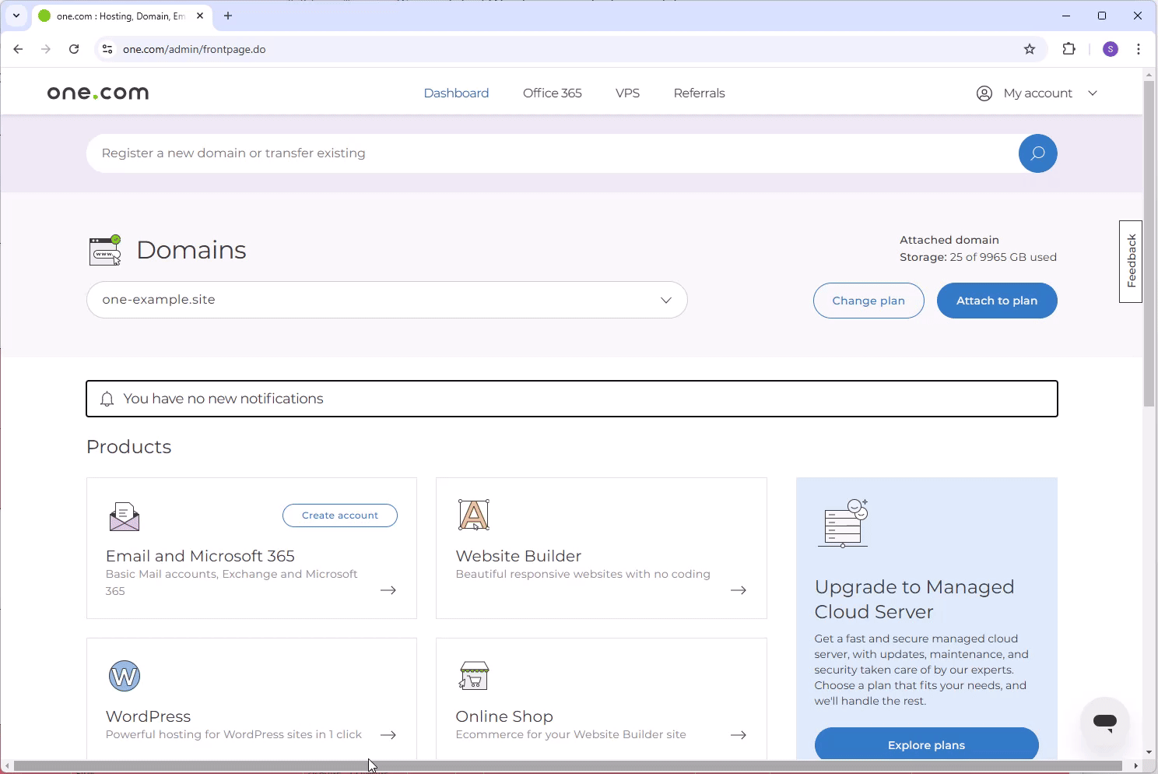
Task: Switch to the Office 365 section
Action: tap(553, 93)
